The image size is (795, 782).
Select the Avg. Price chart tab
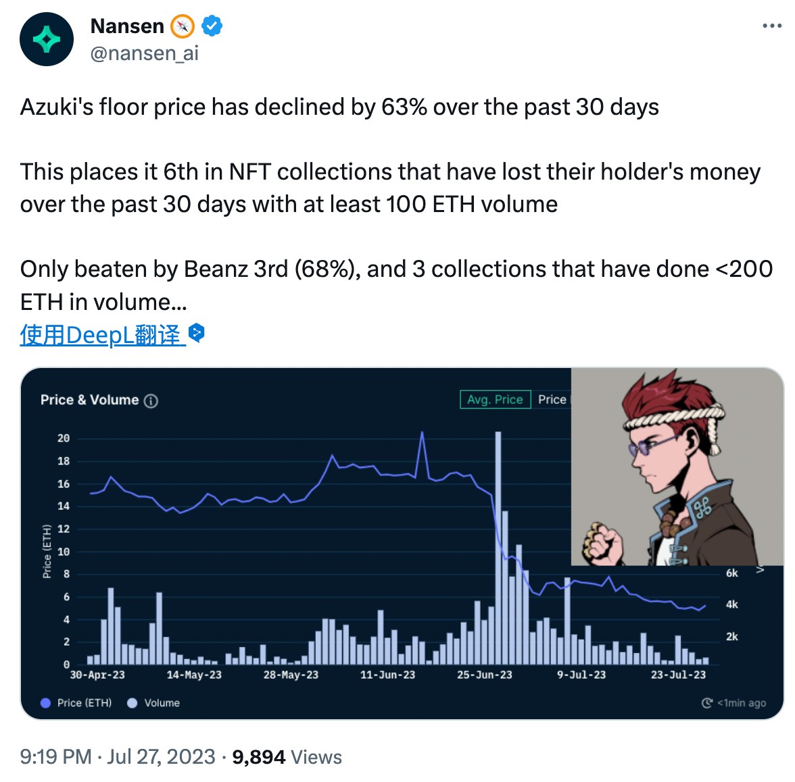495,400
